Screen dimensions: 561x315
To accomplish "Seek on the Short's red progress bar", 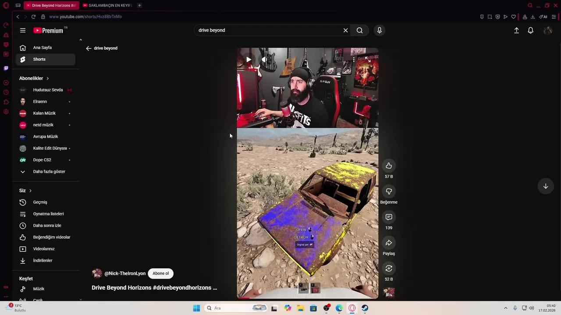I will [x=308, y=298].
